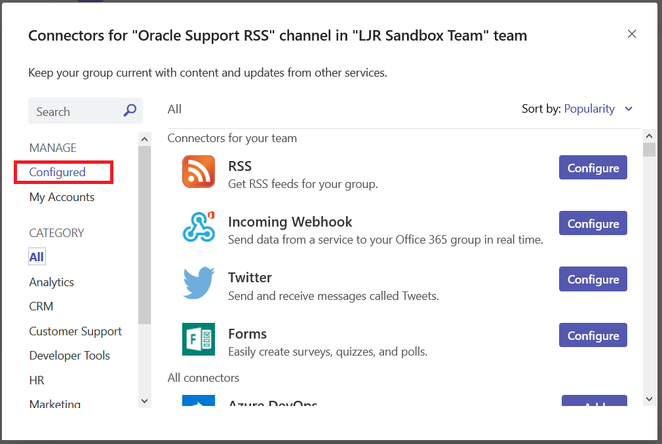
Task: Click the category list scroll-up arrow
Action: pyautogui.click(x=144, y=139)
